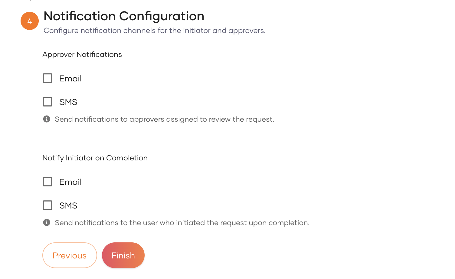Click the Approver Notifications section label
This screenshot has height=279, width=455.
(x=82, y=54)
